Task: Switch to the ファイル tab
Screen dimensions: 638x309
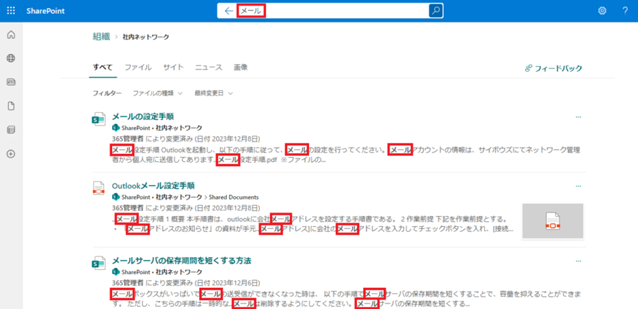Action: (x=138, y=67)
